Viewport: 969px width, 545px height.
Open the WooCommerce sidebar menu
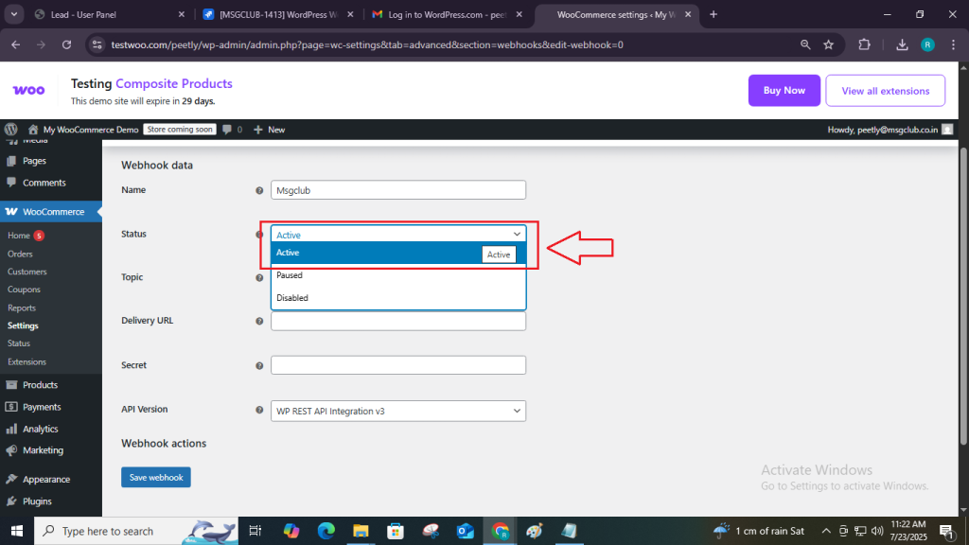tap(51, 211)
